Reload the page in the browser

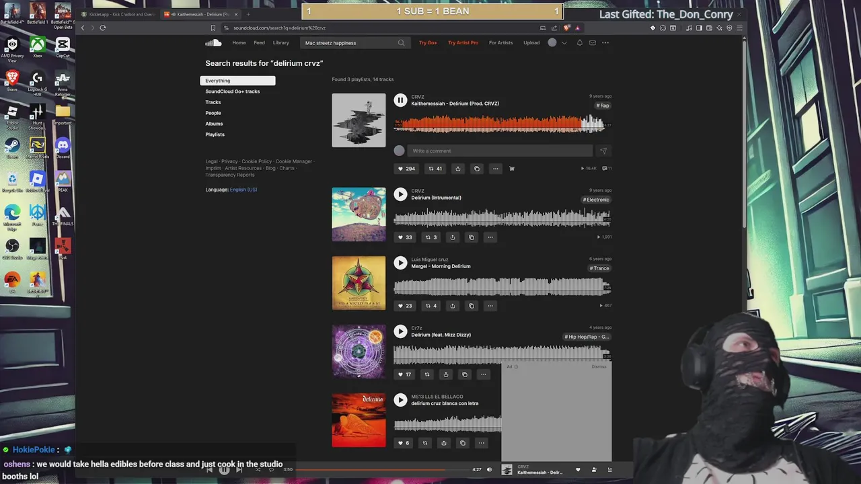(103, 28)
